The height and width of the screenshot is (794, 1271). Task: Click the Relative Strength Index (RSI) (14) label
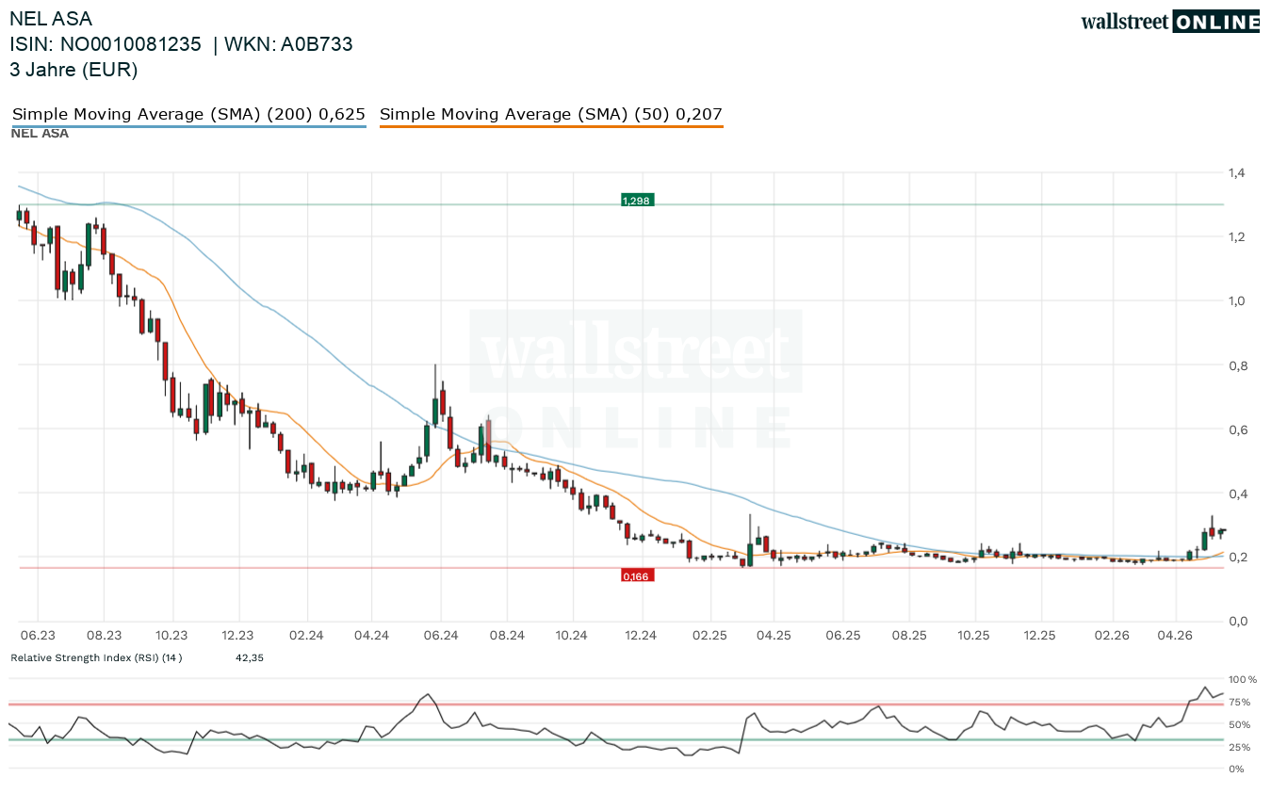pyautogui.click(x=96, y=657)
